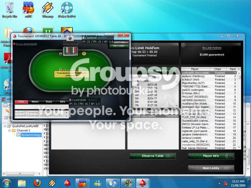Click the justkyle88 player name at bottom seat
The height and width of the screenshot is (188, 251).
[x=80, y=100]
